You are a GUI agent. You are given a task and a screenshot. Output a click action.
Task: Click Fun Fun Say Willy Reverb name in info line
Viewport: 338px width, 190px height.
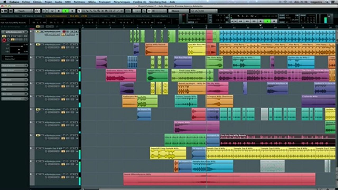click(13, 22)
